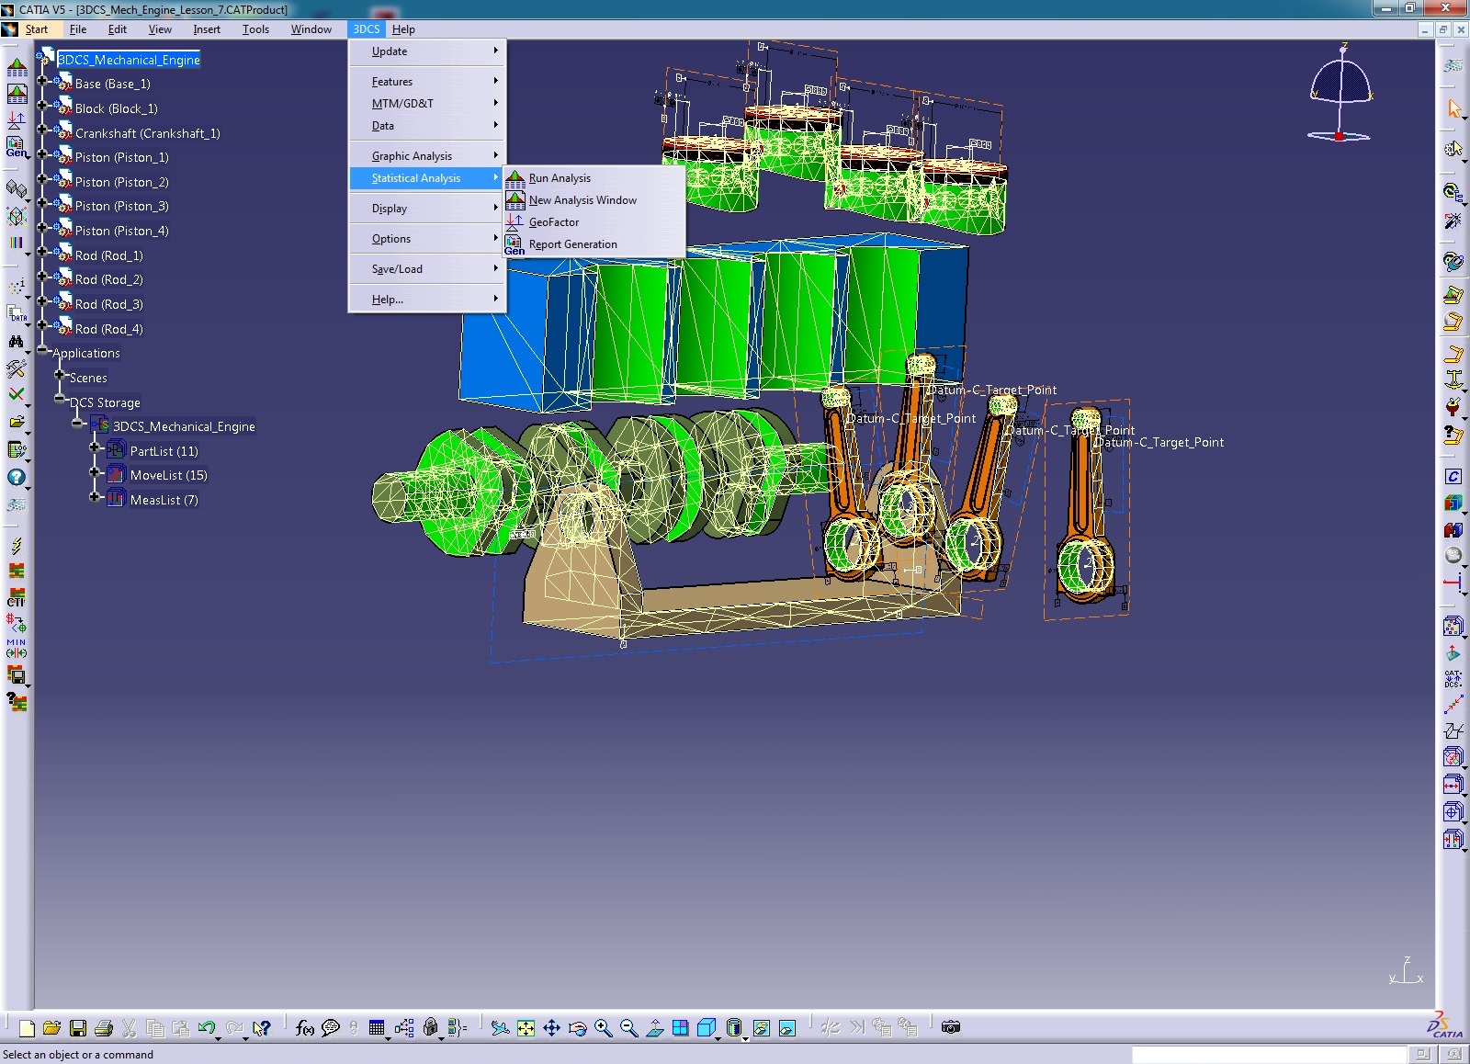This screenshot has height=1064, width=1470.
Task: Expand the PartList (11) node
Action: tap(95, 448)
